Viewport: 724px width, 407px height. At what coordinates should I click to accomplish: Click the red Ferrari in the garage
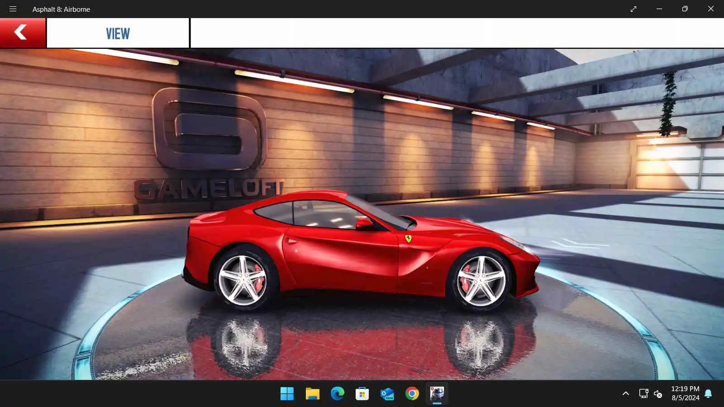361,251
